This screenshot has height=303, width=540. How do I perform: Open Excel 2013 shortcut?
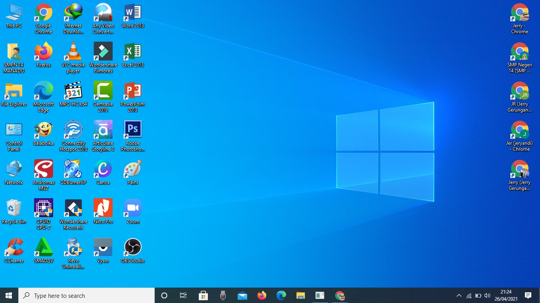(133, 55)
